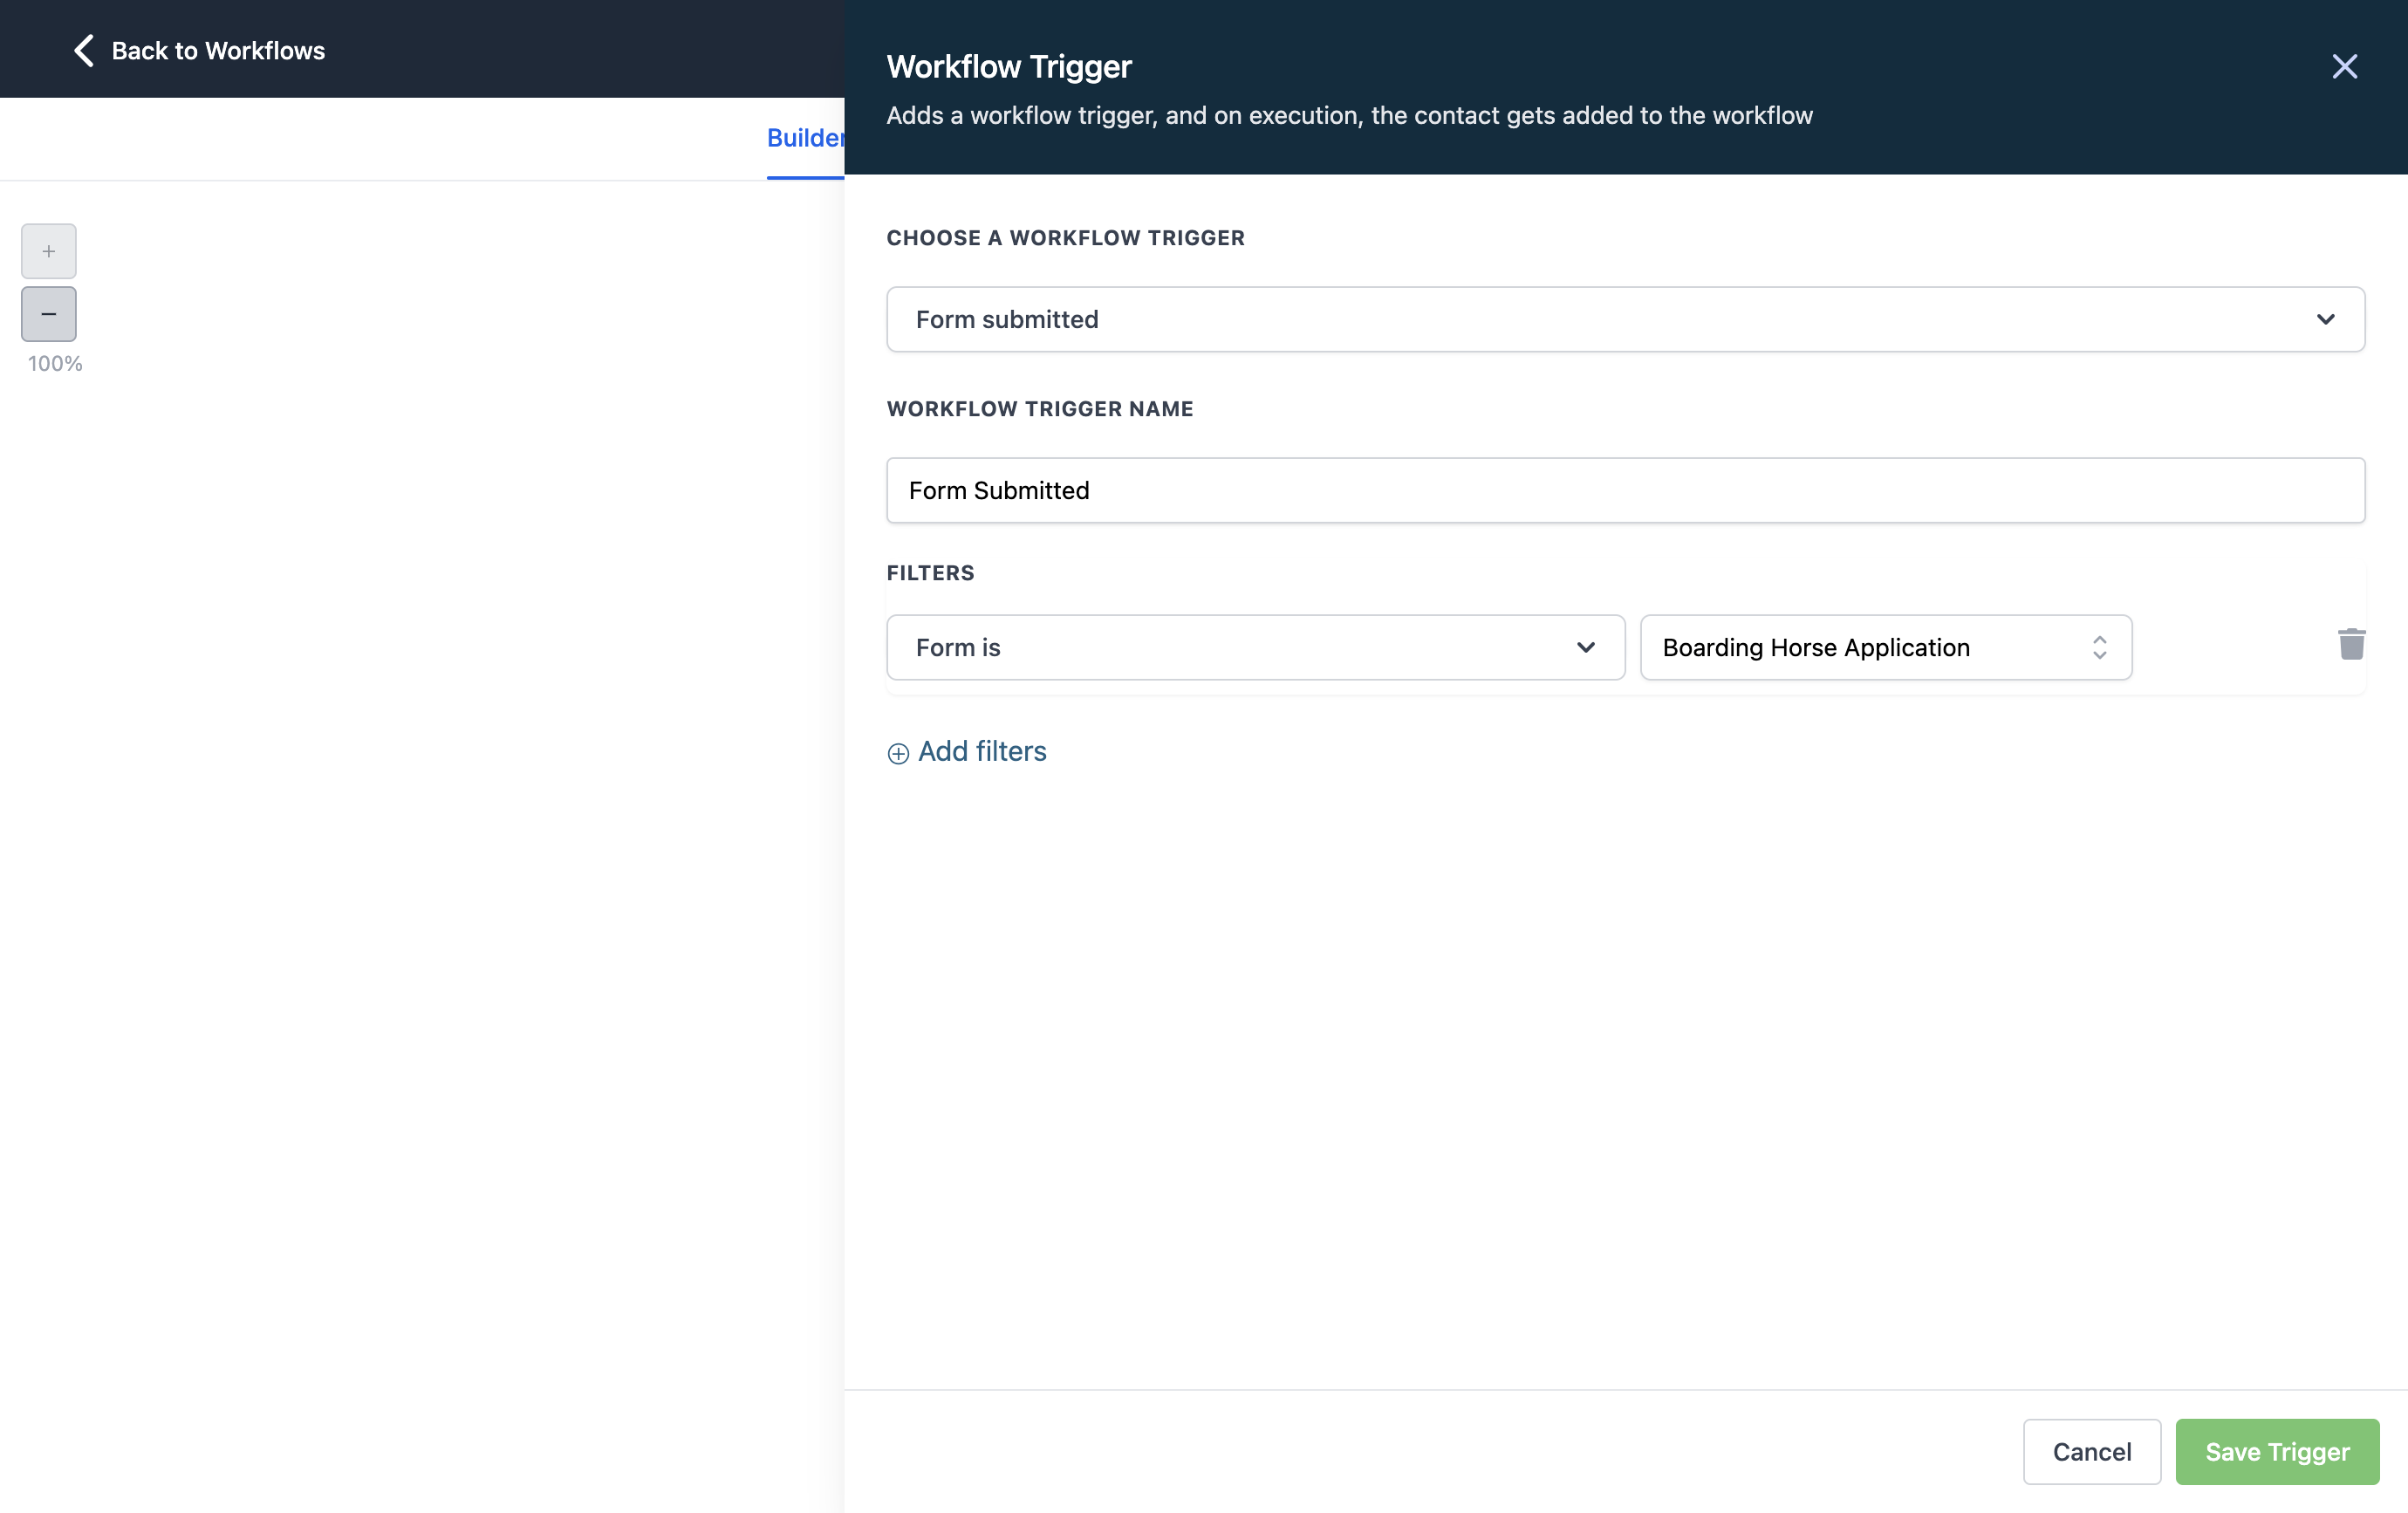Open the Form submitted trigger dropdown
This screenshot has height=1513, width=2408.
pyautogui.click(x=1625, y=319)
